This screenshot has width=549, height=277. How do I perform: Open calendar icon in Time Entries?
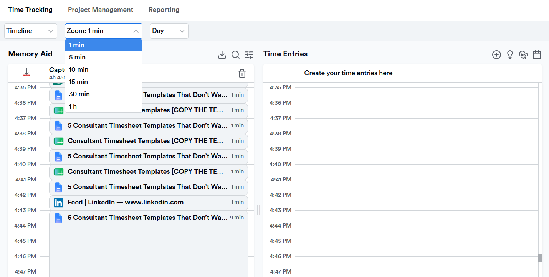click(537, 55)
